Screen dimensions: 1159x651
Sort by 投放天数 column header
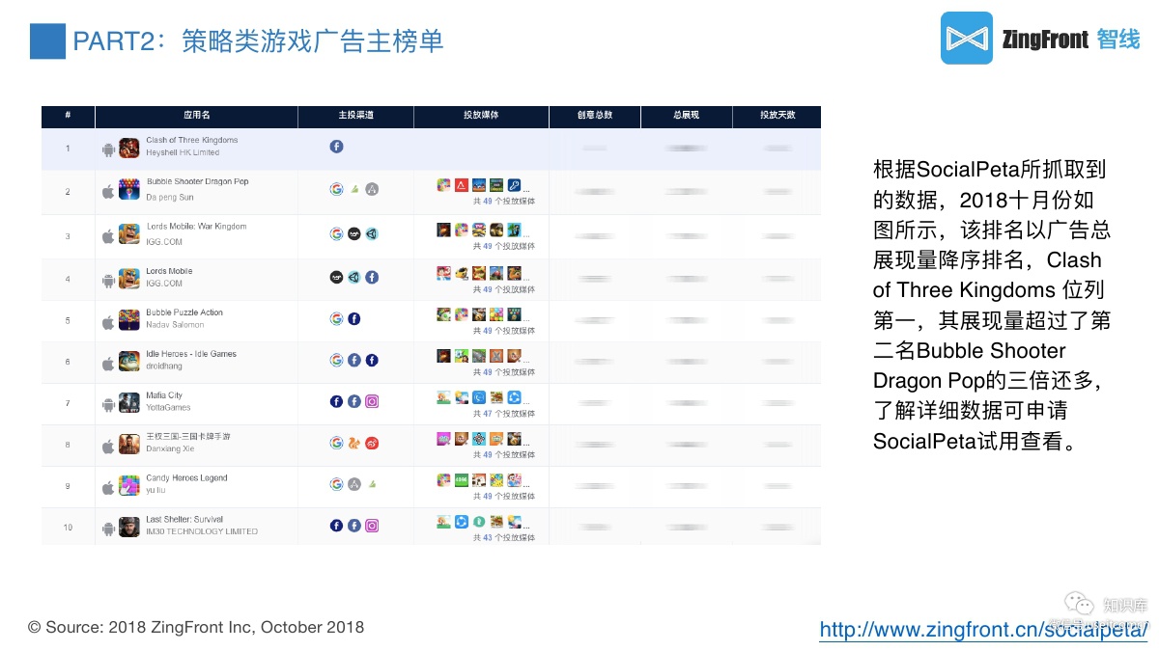click(777, 116)
